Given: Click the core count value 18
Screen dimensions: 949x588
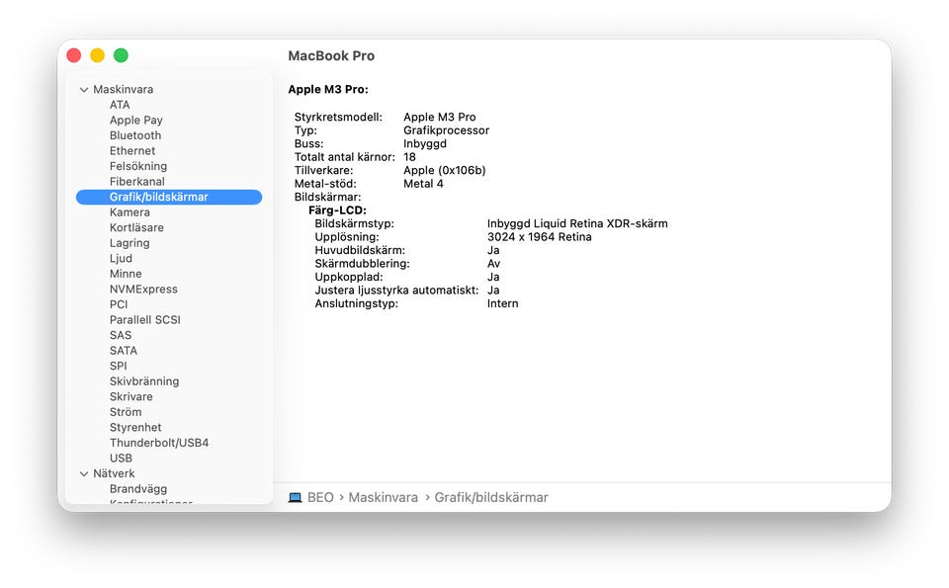Looking at the screenshot, I should point(409,157).
